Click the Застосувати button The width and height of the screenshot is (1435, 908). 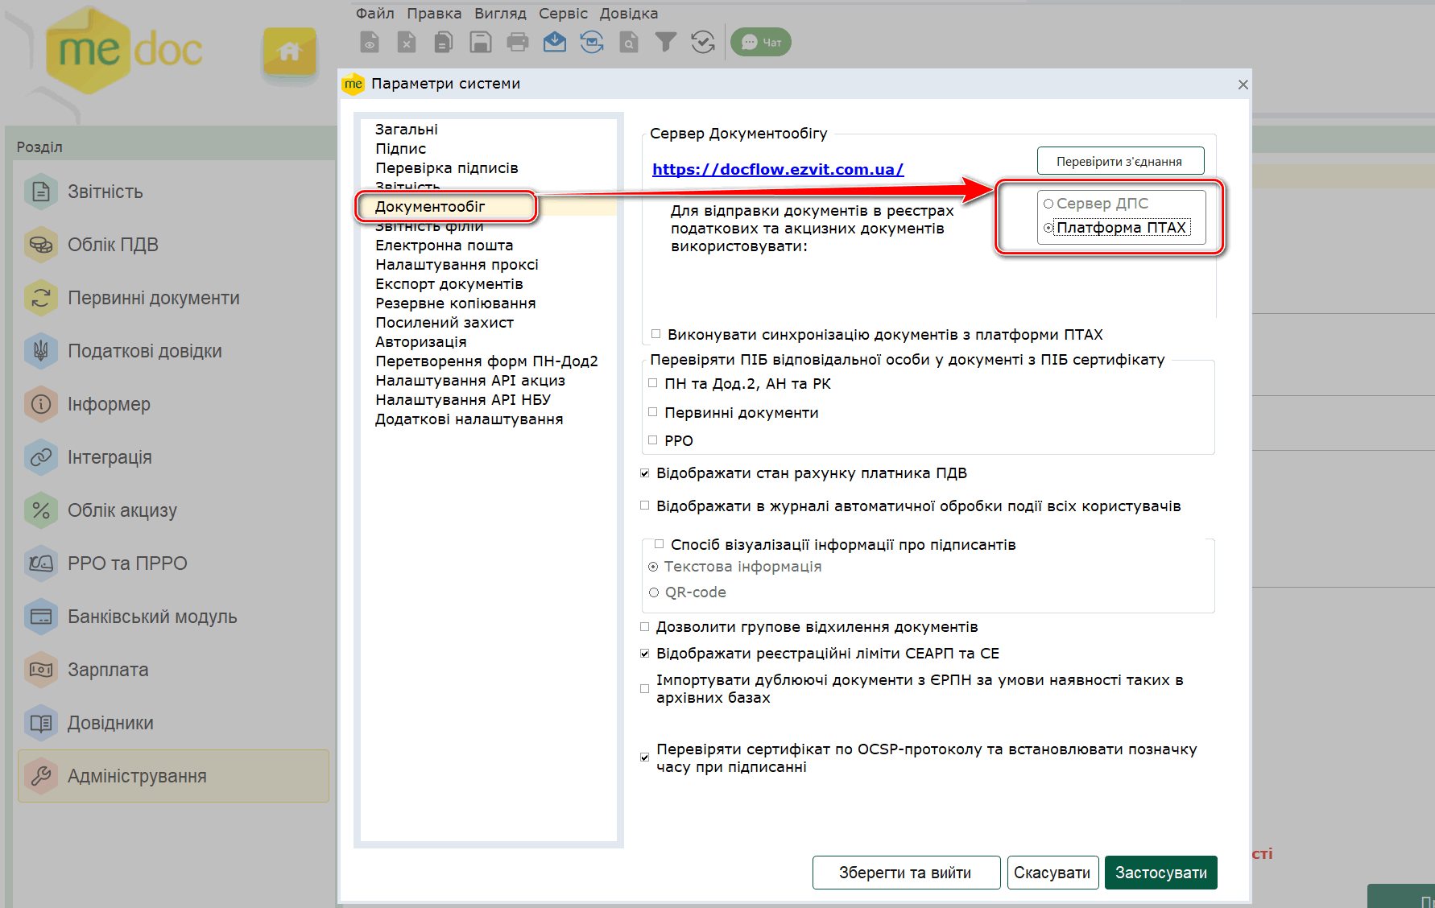1160,873
